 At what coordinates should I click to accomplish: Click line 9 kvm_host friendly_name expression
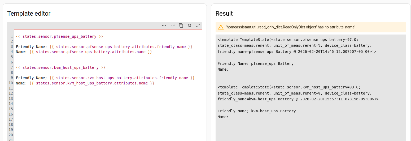[x=122, y=78]
